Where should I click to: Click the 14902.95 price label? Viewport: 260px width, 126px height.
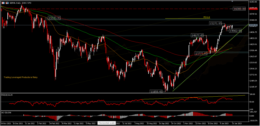(236, 31)
